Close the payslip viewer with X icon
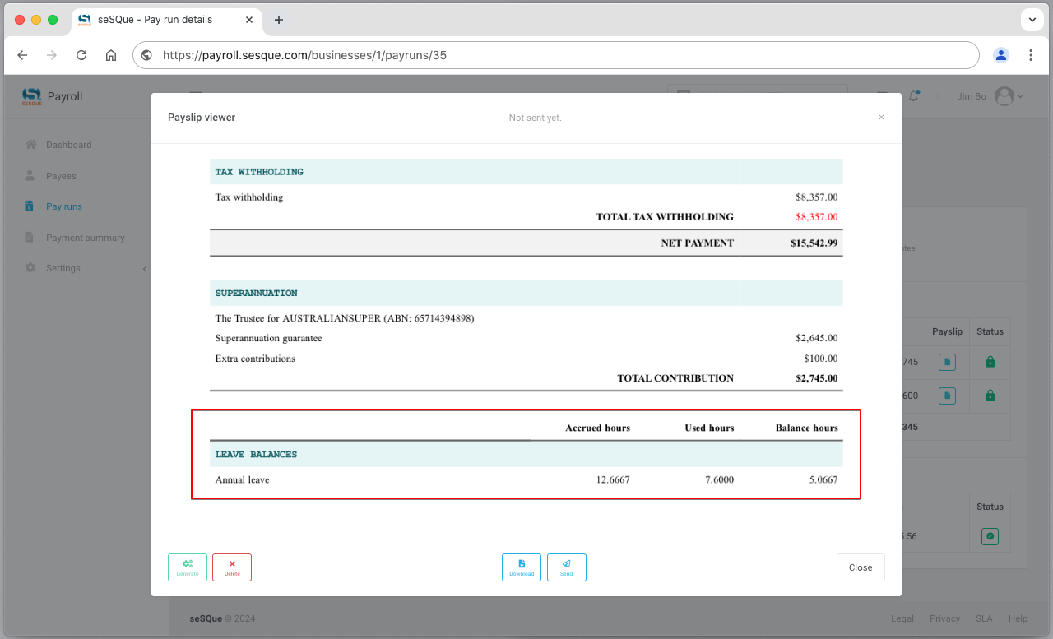The image size is (1053, 639). point(881,118)
